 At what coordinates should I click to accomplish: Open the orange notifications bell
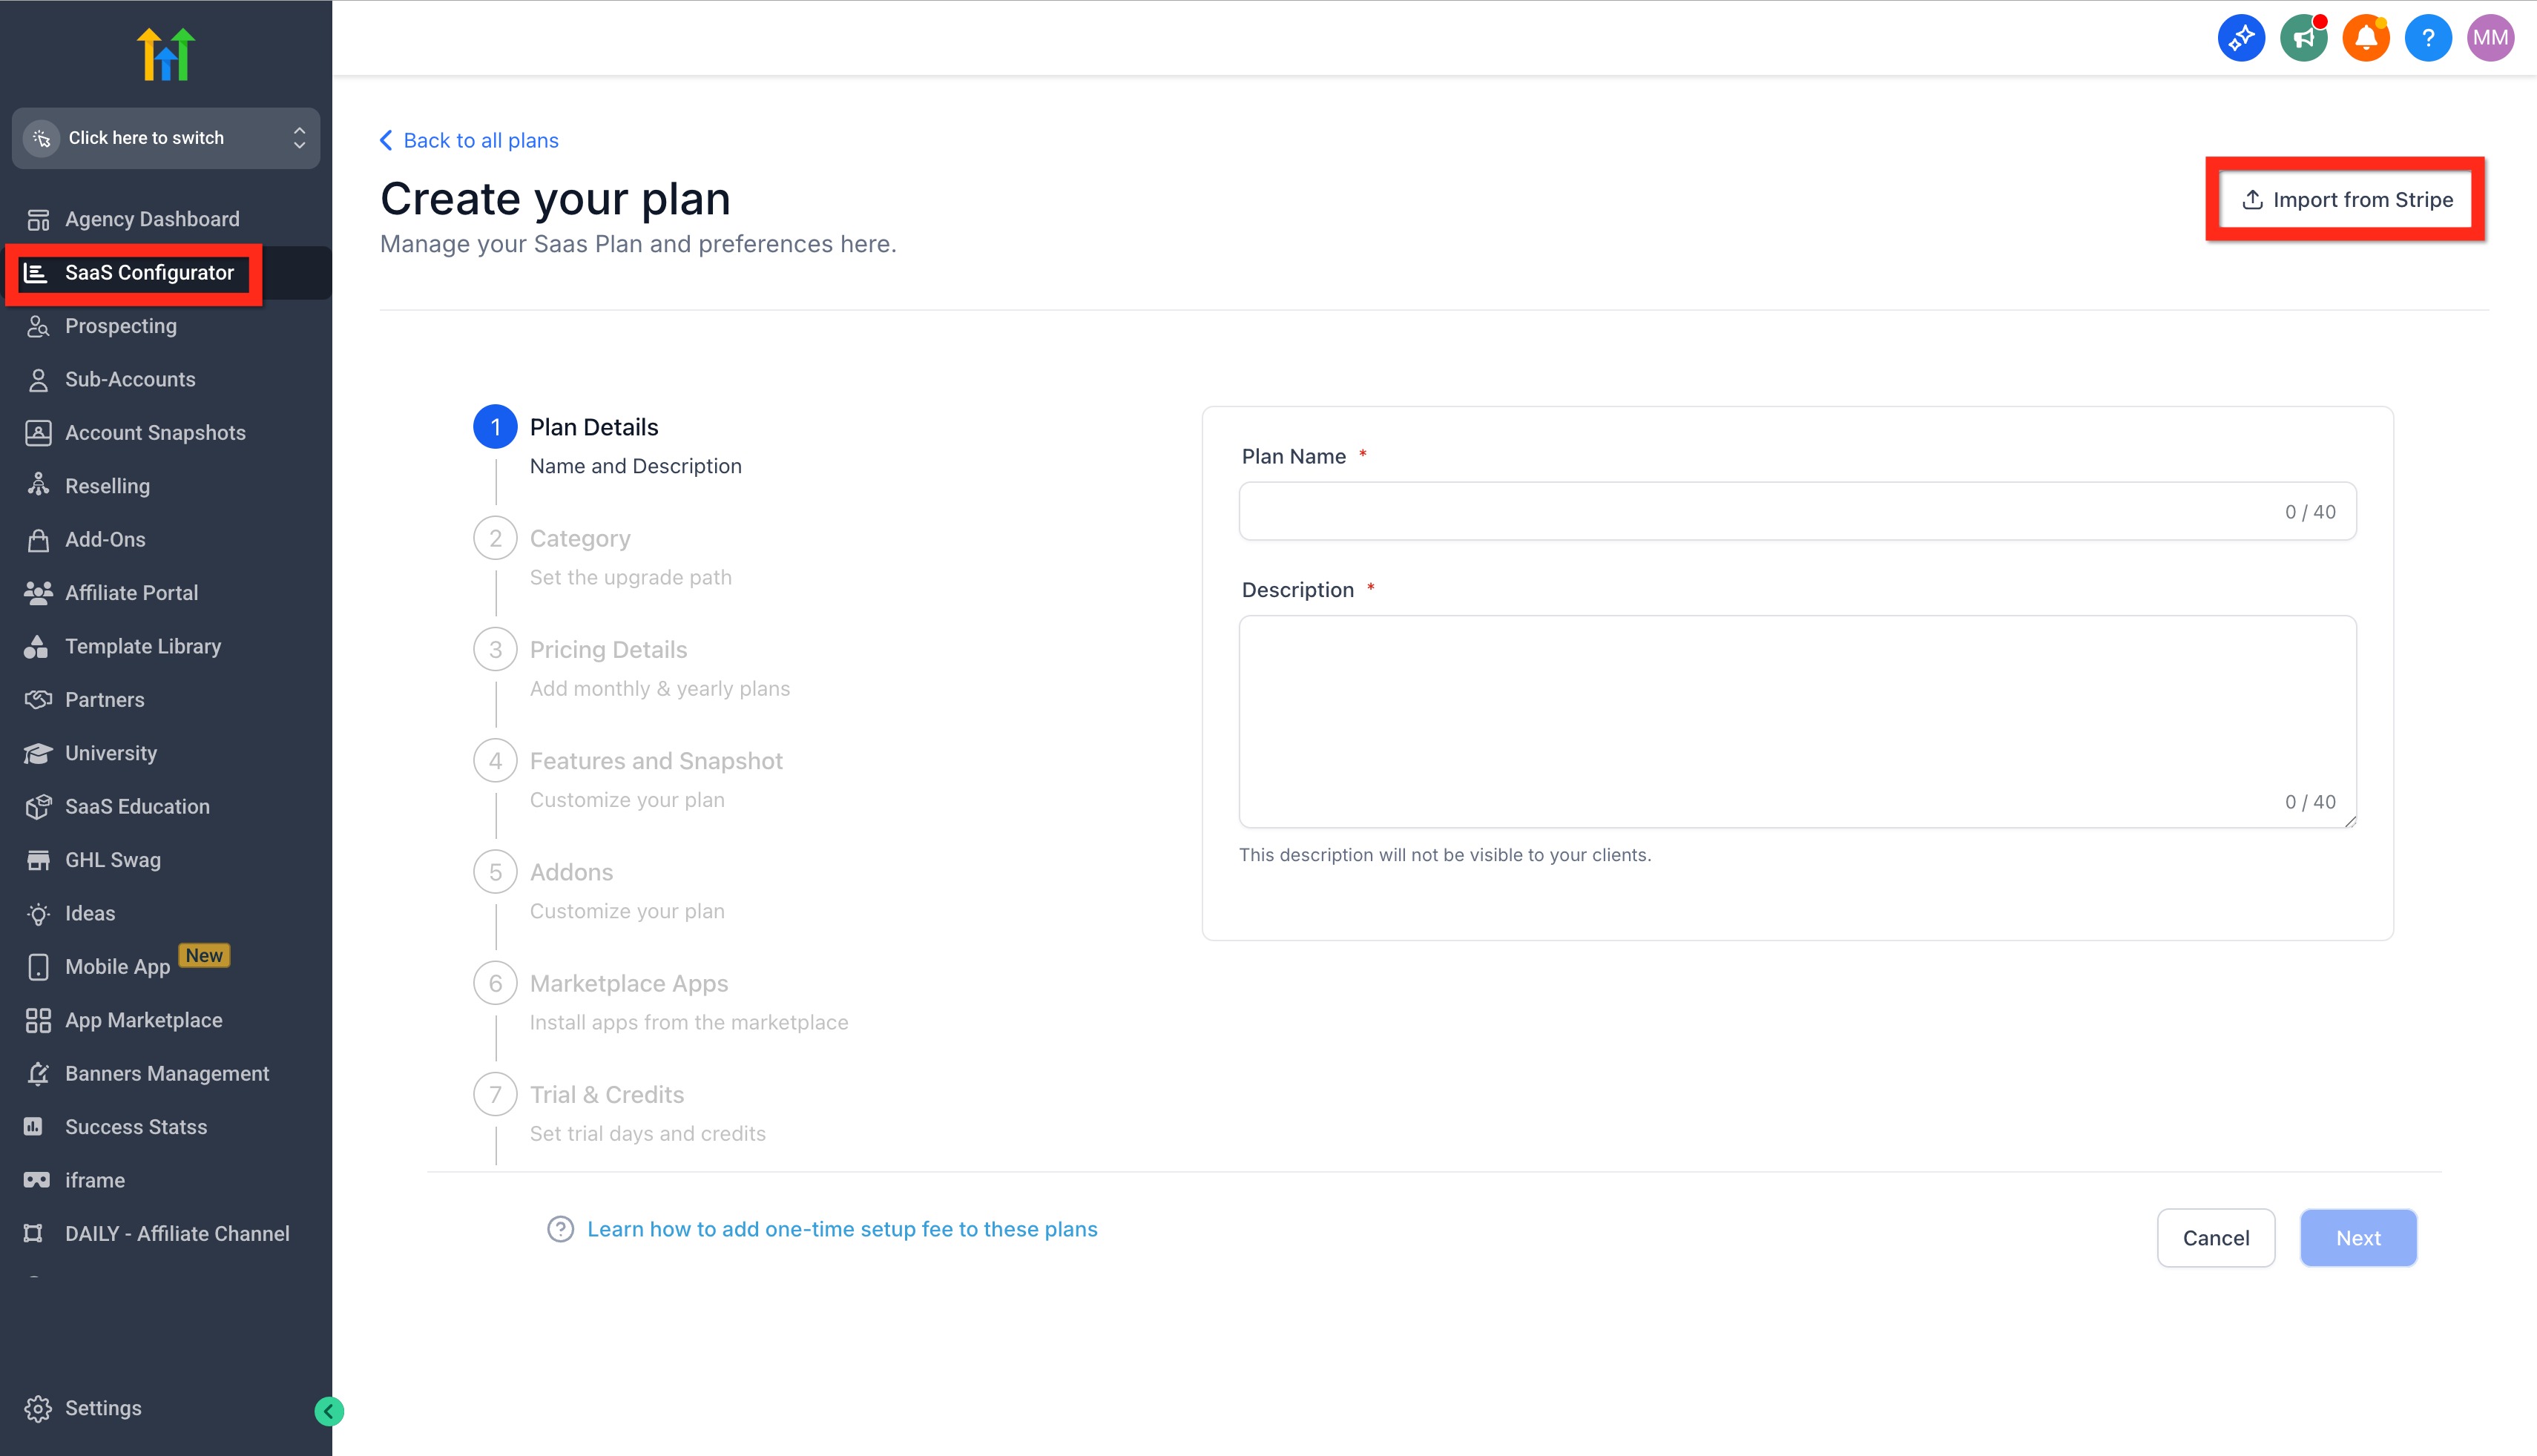pyautogui.click(x=2365, y=38)
